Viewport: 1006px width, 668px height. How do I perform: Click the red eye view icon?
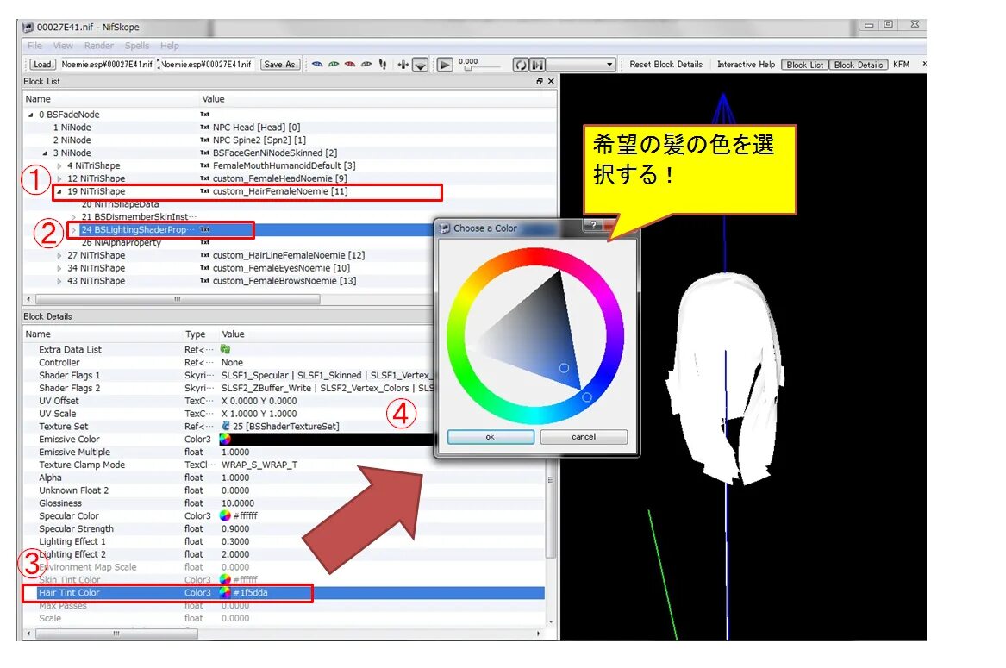tap(350, 64)
